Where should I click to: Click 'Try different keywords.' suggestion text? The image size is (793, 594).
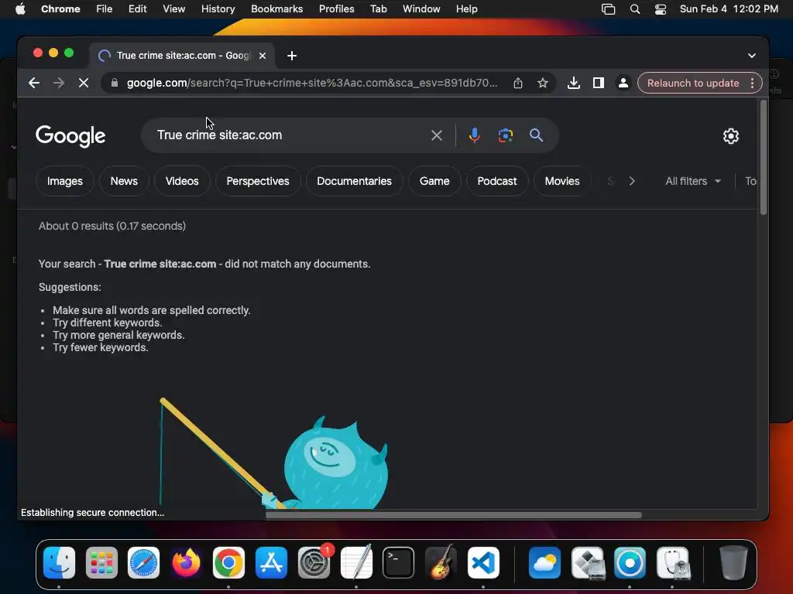(107, 323)
